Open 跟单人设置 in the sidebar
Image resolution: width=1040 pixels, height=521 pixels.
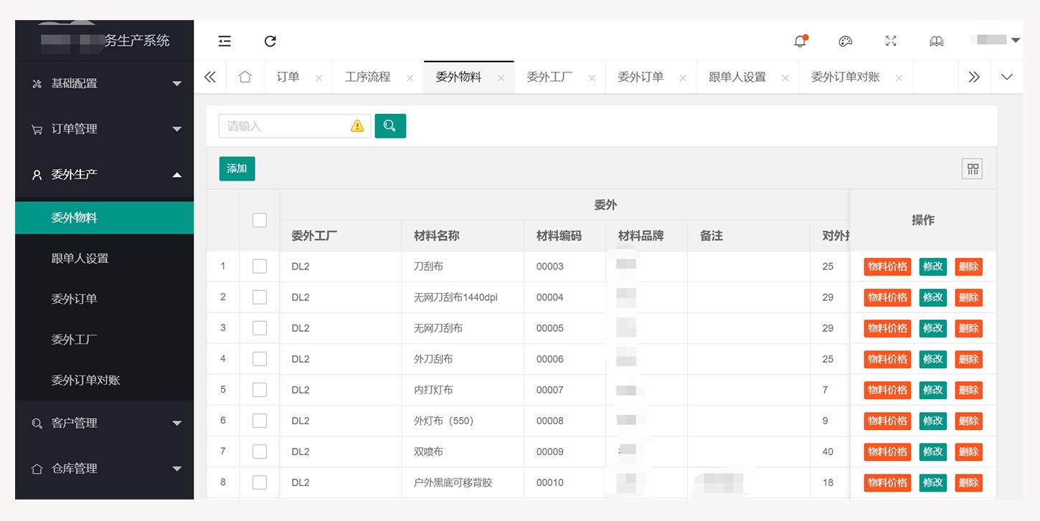click(x=80, y=259)
